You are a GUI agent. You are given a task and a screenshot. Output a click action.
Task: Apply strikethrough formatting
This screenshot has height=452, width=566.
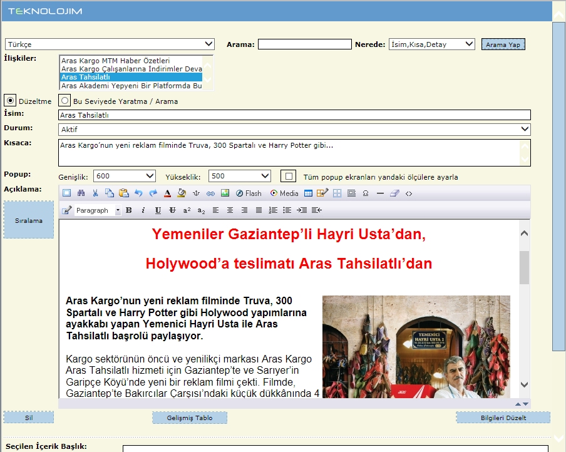click(172, 210)
